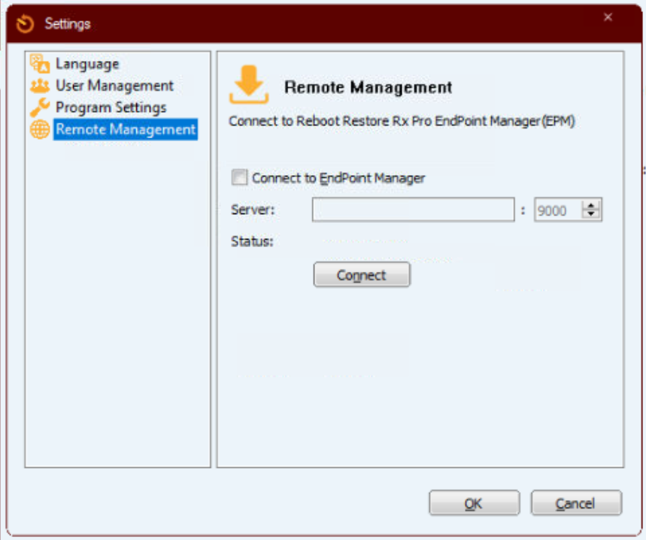The image size is (646, 540).
Task: Open the Language settings page
Action: (87, 64)
